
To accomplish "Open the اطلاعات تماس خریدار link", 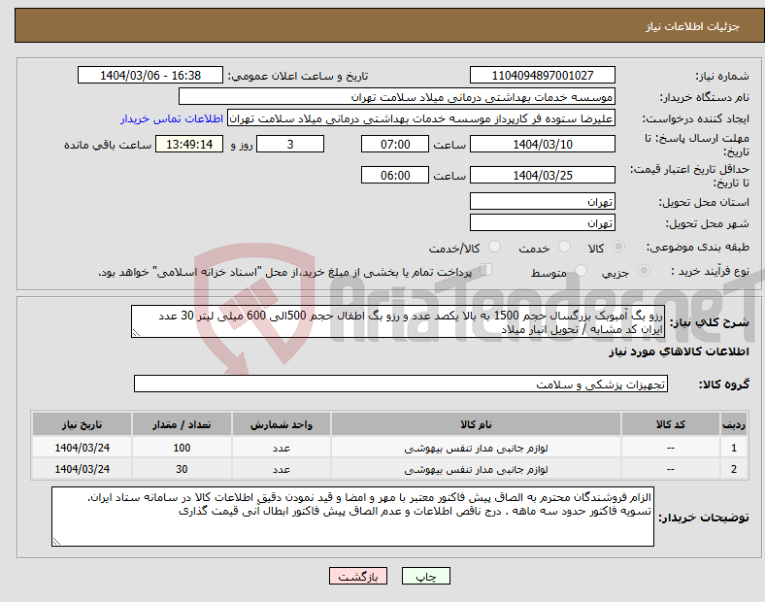I will click(x=172, y=118).
